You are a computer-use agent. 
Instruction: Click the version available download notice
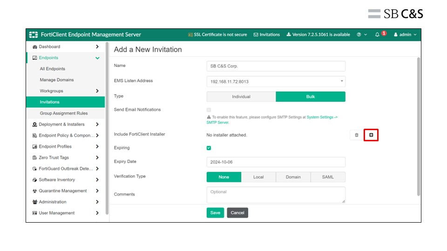pos(318,35)
